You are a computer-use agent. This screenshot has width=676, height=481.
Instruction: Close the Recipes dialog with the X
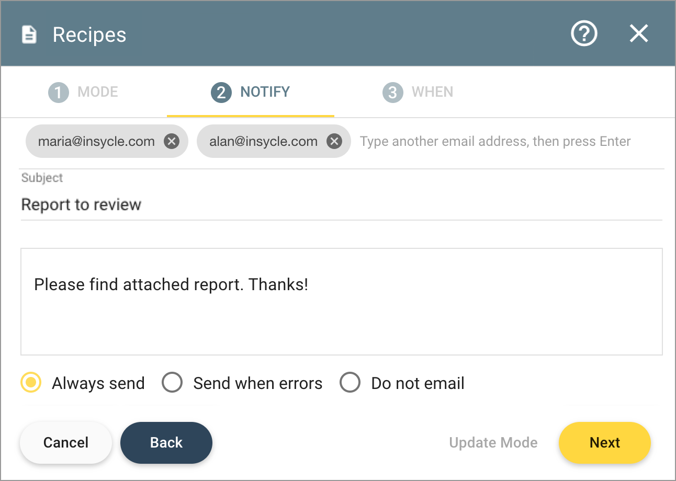click(x=639, y=33)
